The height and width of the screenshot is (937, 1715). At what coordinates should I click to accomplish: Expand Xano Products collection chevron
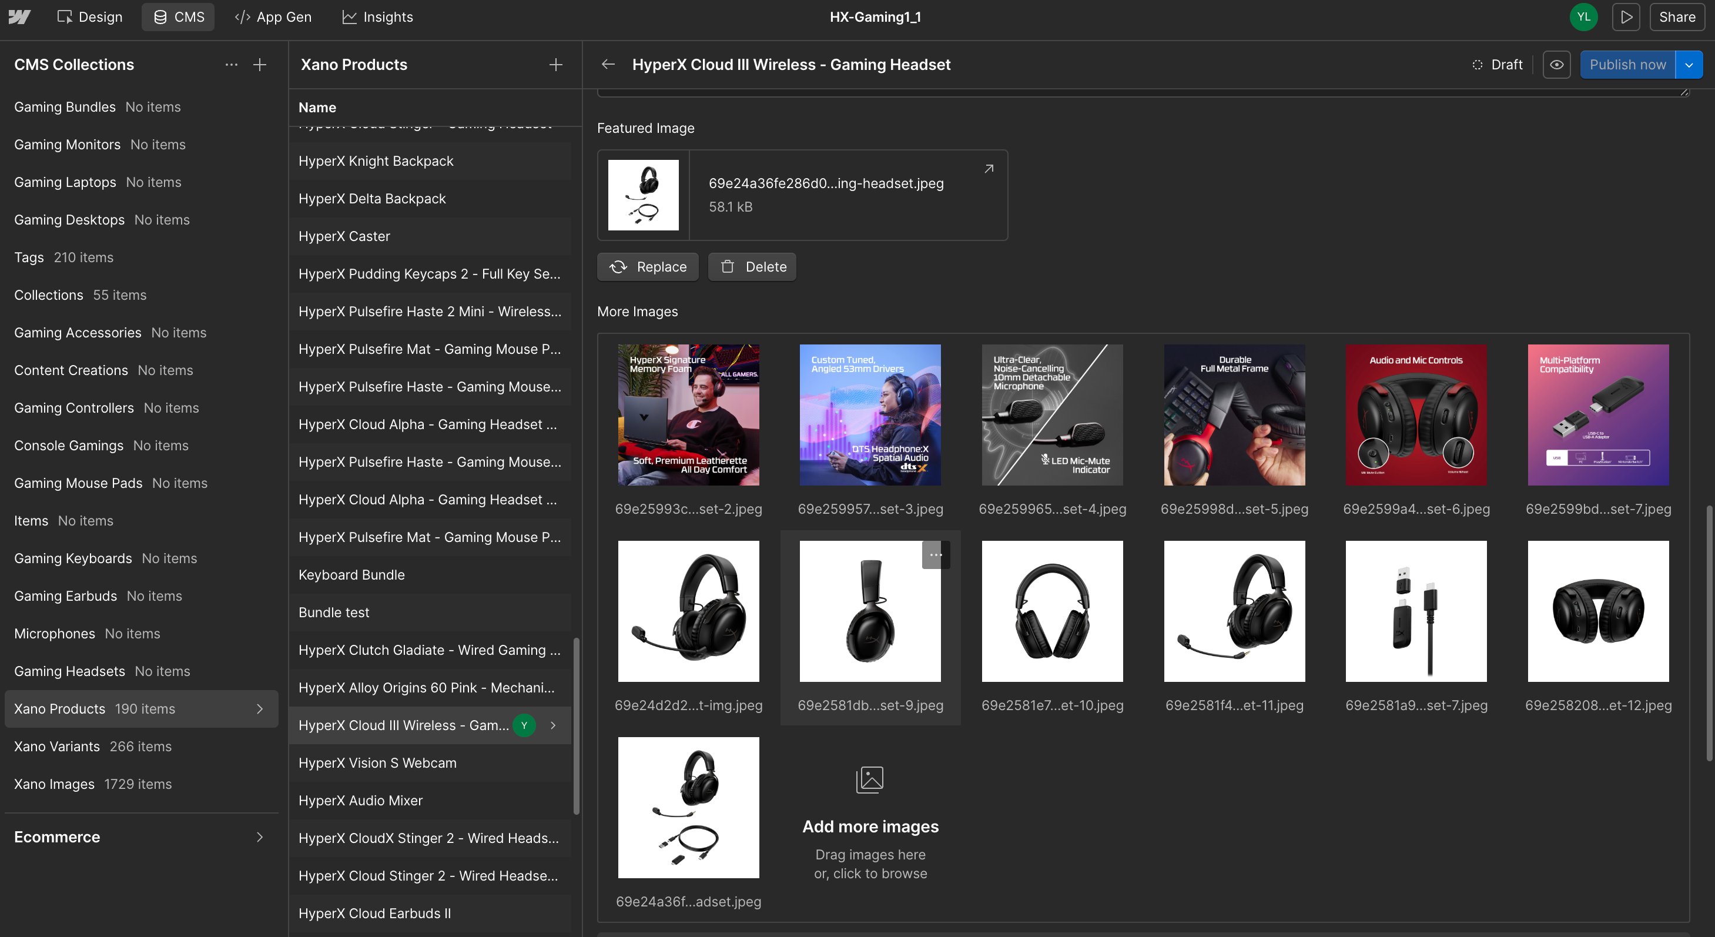coord(260,708)
